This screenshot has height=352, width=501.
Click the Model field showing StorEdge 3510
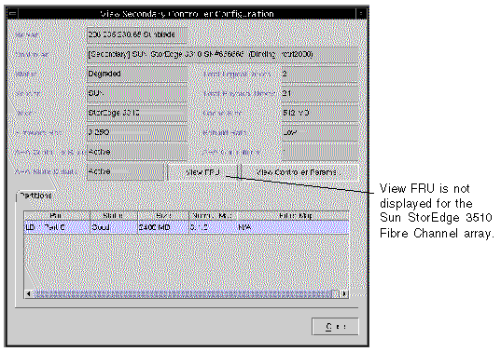tap(137, 113)
